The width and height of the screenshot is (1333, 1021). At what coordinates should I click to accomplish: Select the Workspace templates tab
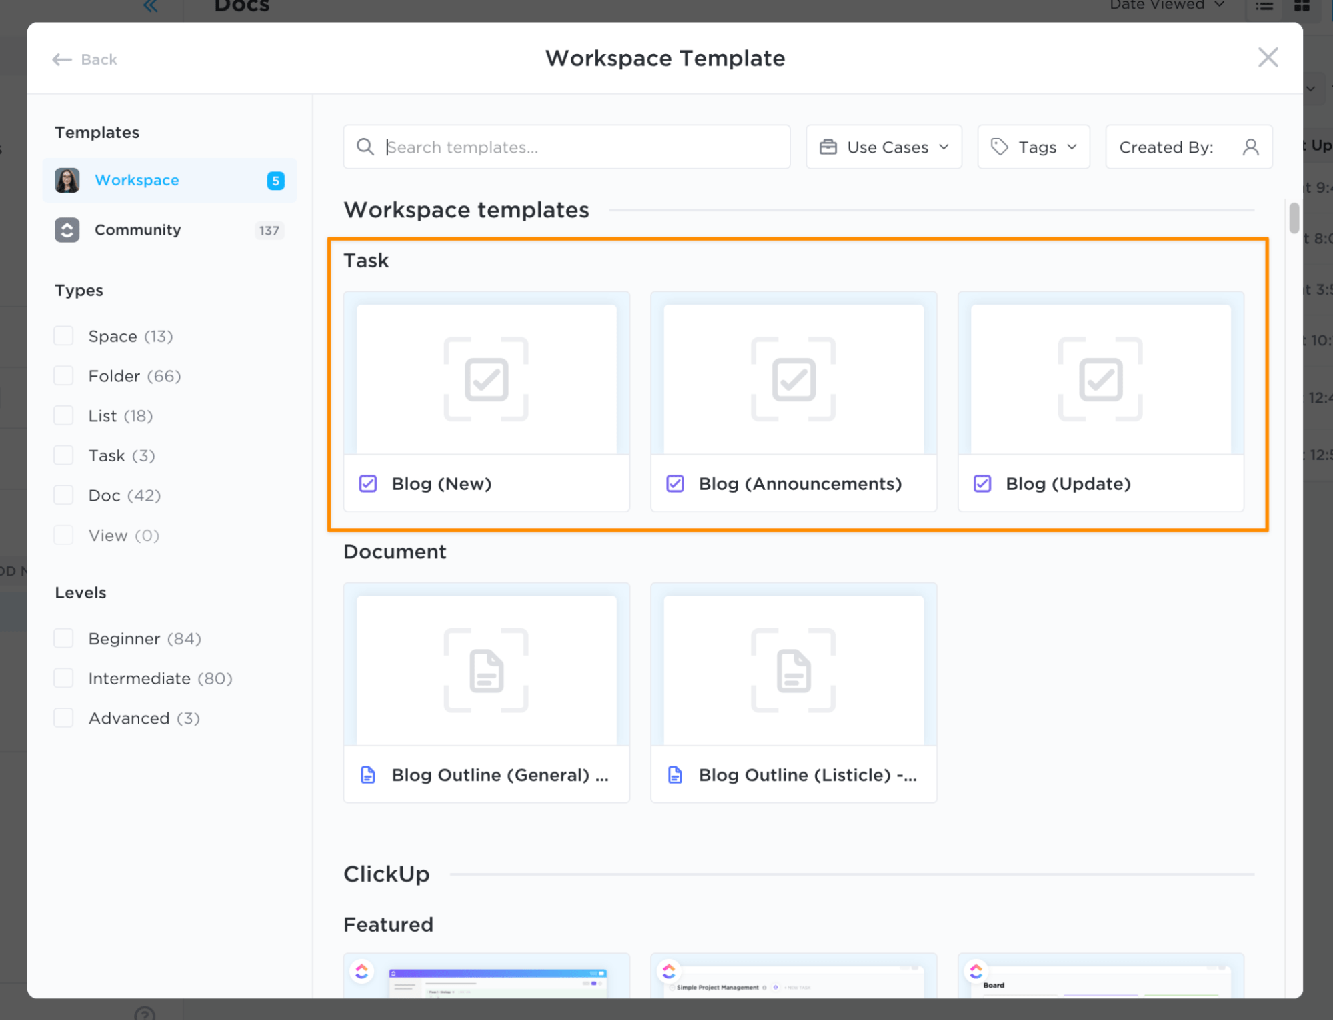[x=137, y=180]
